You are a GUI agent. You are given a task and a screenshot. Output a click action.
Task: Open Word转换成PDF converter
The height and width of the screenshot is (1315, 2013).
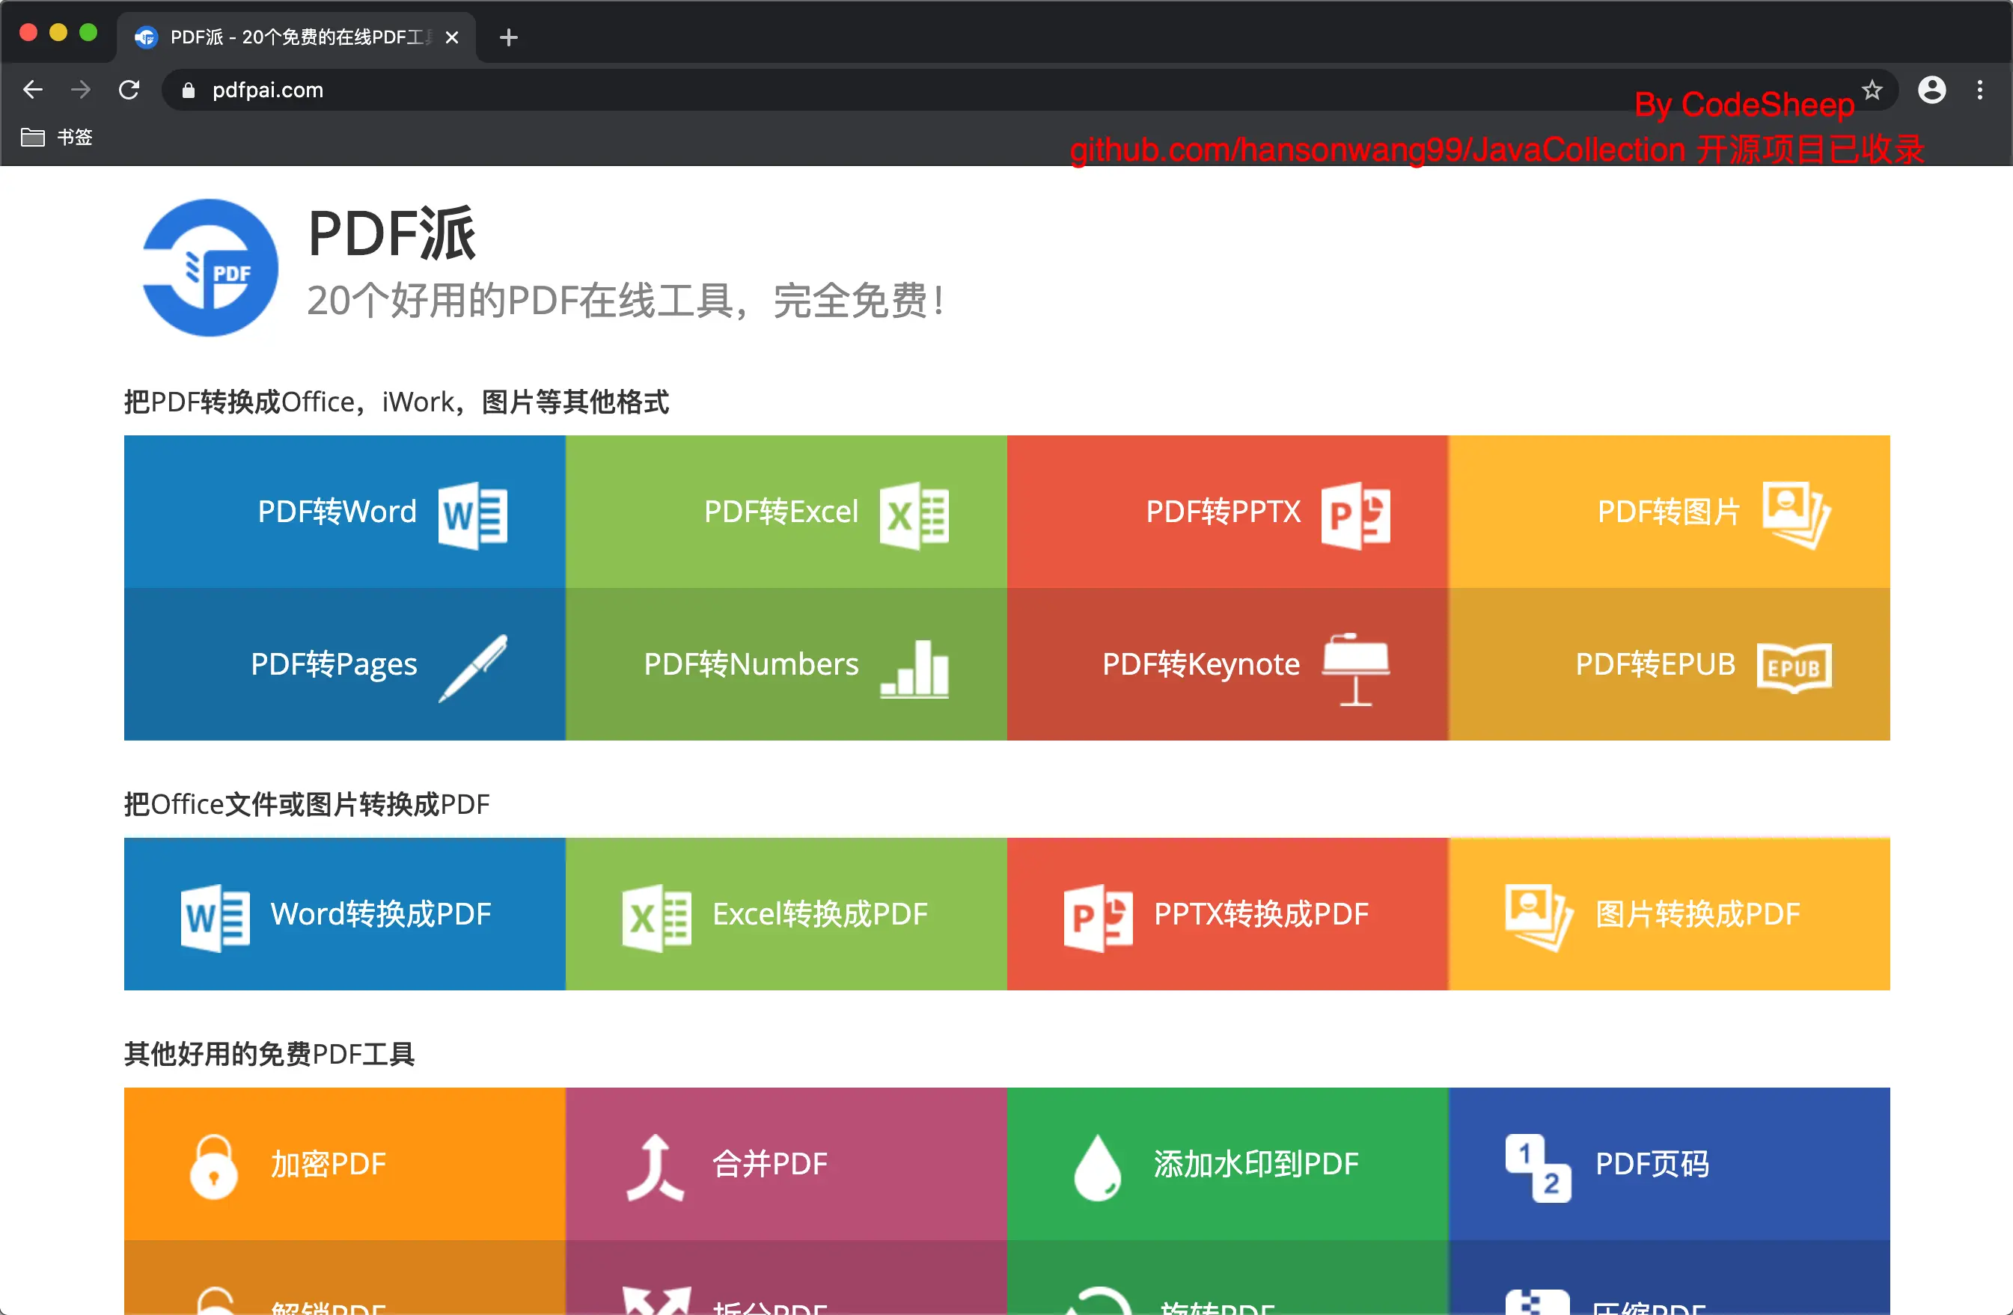coord(344,913)
